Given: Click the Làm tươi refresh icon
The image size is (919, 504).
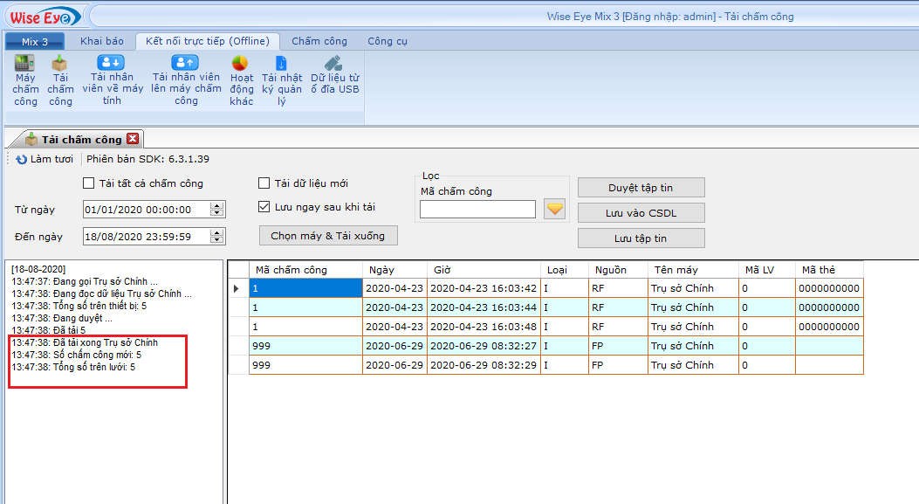Looking at the screenshot, I should coord(22,159).
